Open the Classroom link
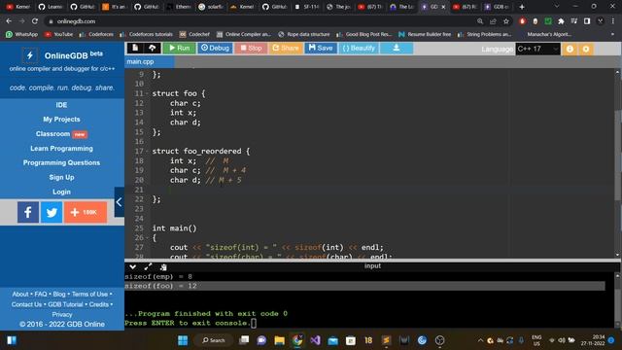Viewport: 622px width, 350px height. (x=52, y=134)
